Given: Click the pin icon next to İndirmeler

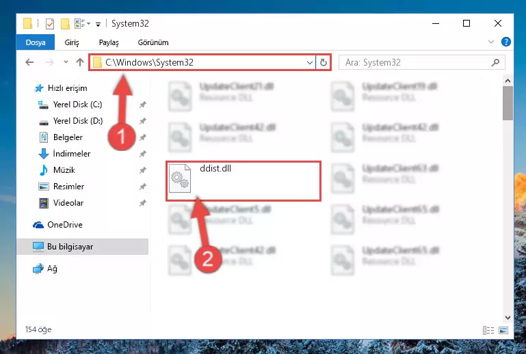Looking at the screenshot, I should coord(143,154).
